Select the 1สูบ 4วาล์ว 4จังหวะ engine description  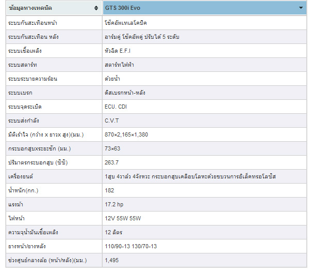tap(190, 177)
